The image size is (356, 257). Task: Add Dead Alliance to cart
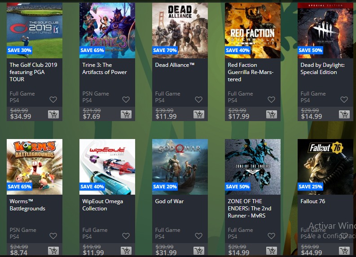point(199,114)
